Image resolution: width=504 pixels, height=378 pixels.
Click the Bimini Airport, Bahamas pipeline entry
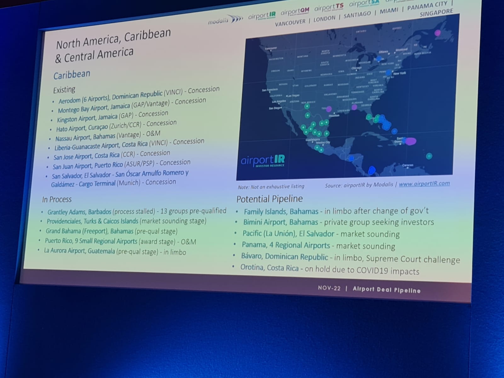click(x=280, y=222)
